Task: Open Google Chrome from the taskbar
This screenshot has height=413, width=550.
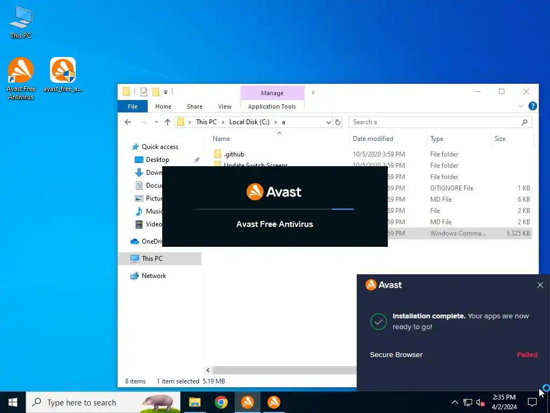Action: (x=221, y=402)
